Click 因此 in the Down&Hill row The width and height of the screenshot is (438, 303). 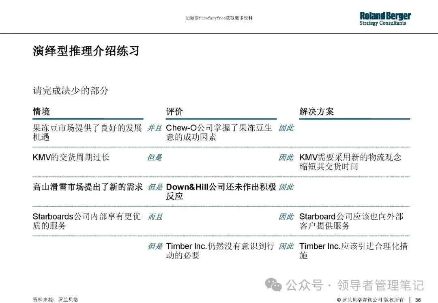[x=286, y=187]
